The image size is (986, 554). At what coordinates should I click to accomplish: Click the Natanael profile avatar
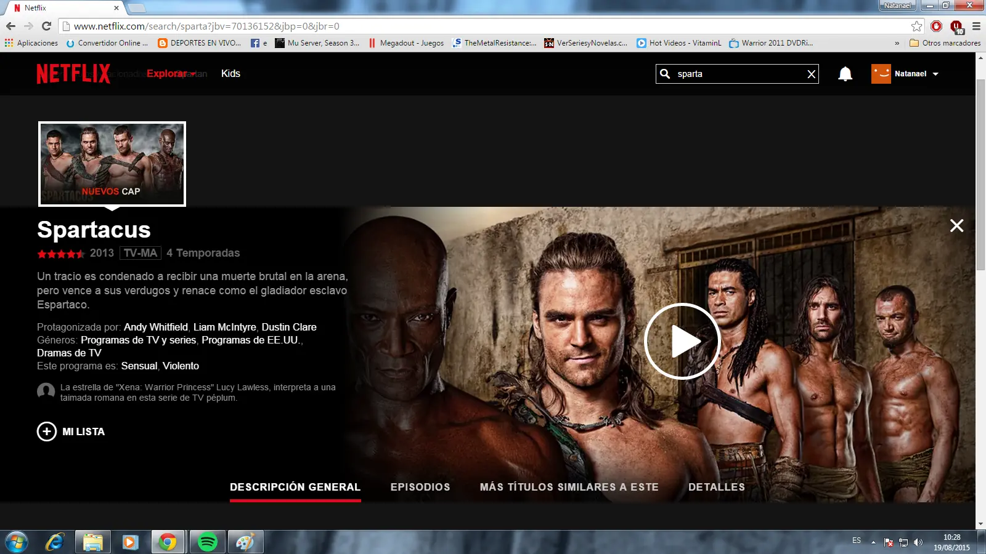[x=881, y=74]
